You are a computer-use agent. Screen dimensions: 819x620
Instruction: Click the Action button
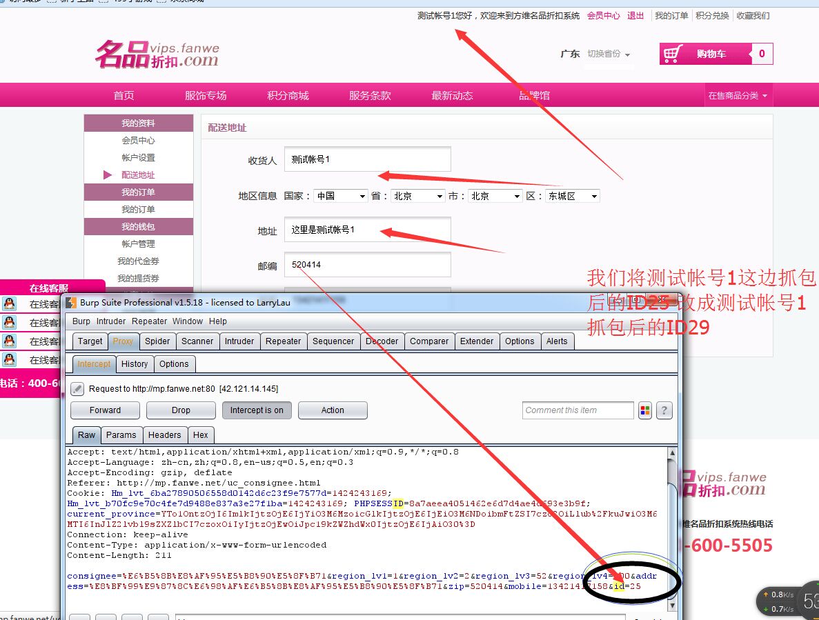[x=333, y=410]
